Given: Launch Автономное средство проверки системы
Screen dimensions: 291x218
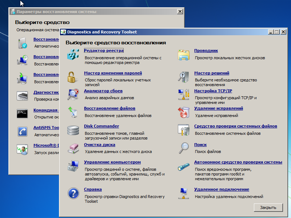Looking at the screenshot, I should 238,162.
